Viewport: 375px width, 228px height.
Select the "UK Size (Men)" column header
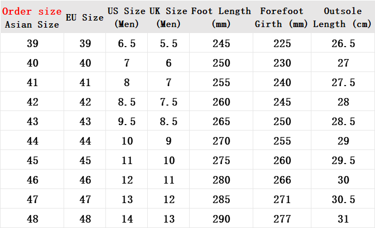(x=168, y=17)
